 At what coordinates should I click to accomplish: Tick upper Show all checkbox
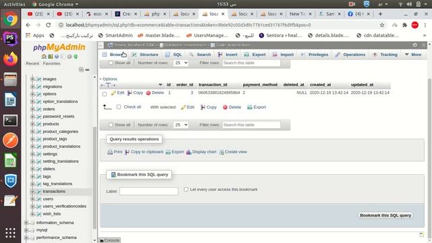111,63
